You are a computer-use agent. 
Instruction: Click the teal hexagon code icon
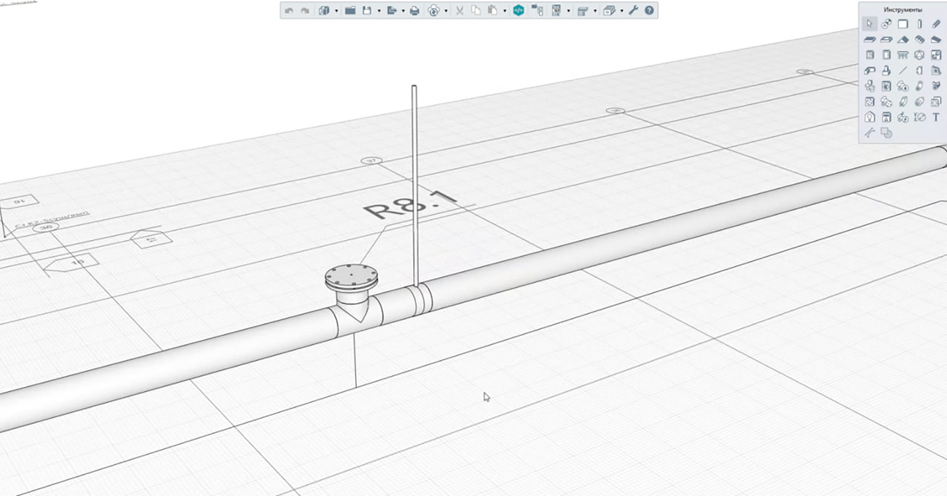pyautogui.click(x=518, y=11)
